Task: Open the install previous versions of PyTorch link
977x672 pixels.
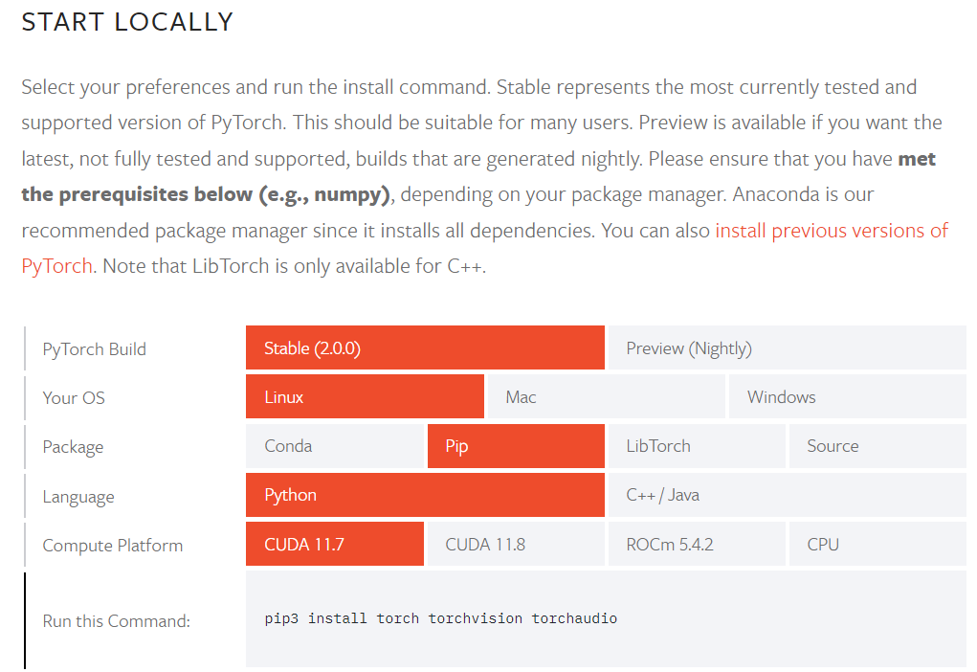Action: click(x=831, y=231)
